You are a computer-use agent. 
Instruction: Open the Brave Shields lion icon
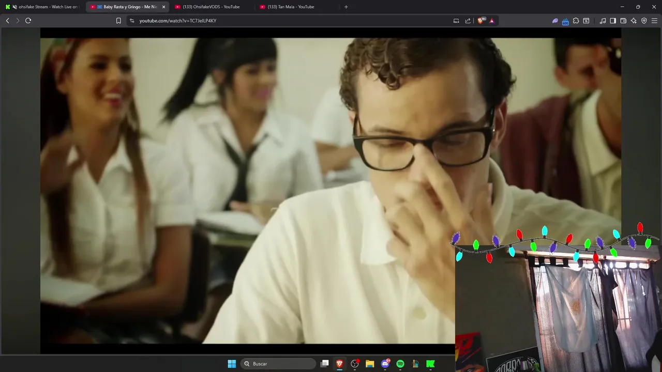pos(480,21)
